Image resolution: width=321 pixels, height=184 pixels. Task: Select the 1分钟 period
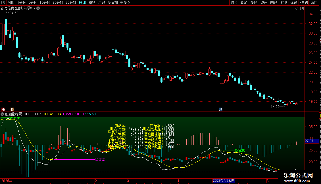22,3
